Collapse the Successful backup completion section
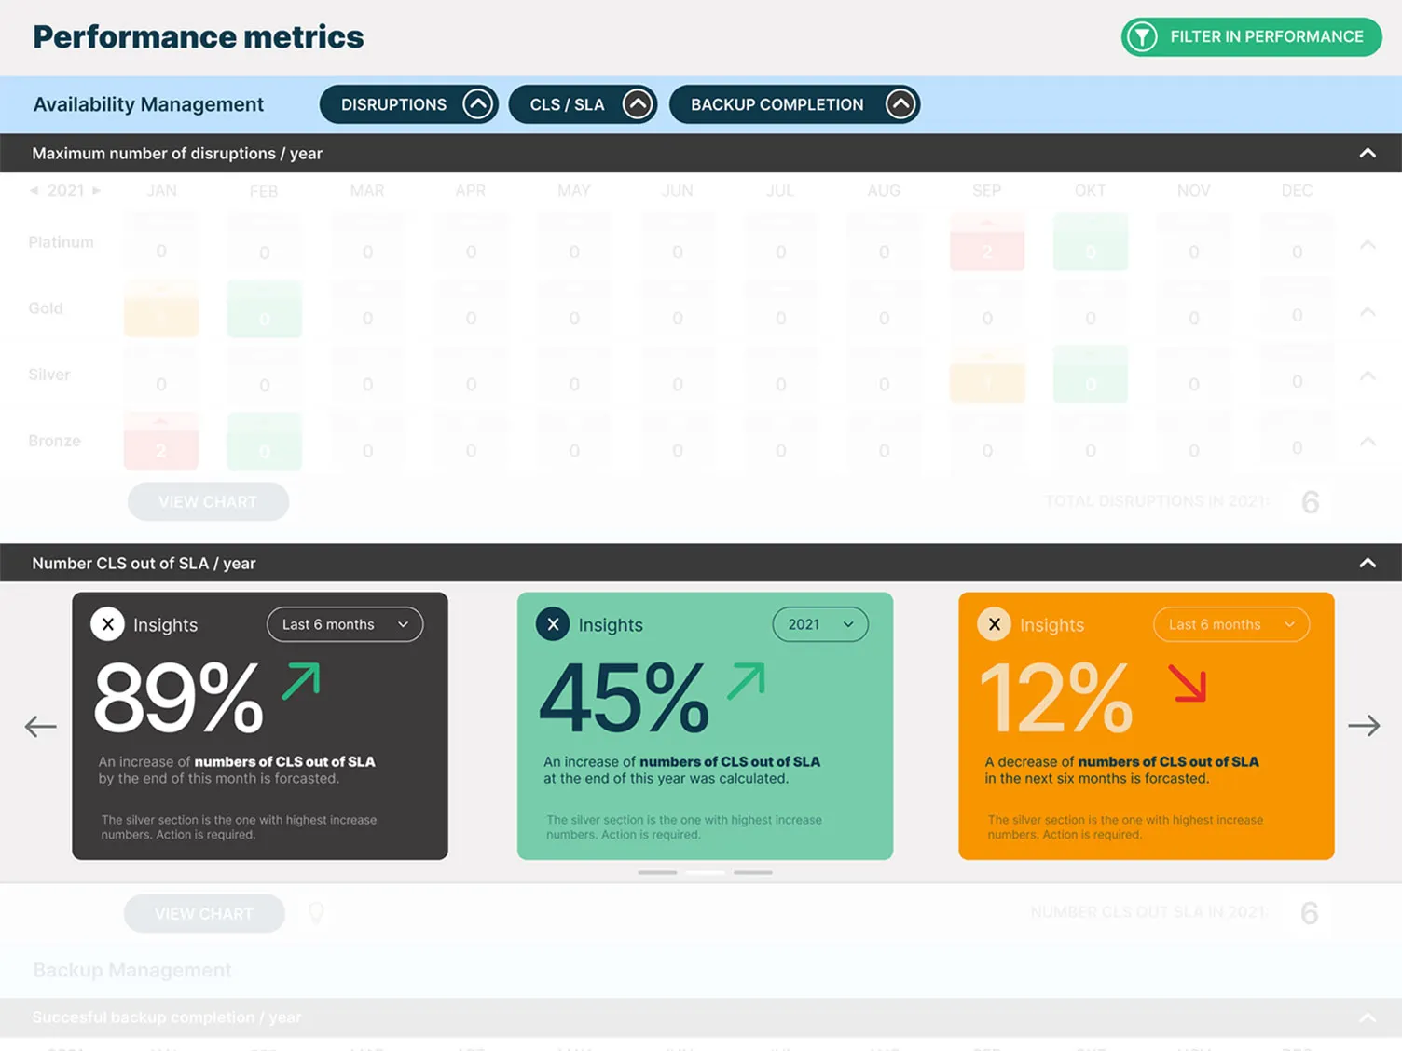Image resolution: width=1402 pixels, height=1051 pixels. pos(1368,1017)
